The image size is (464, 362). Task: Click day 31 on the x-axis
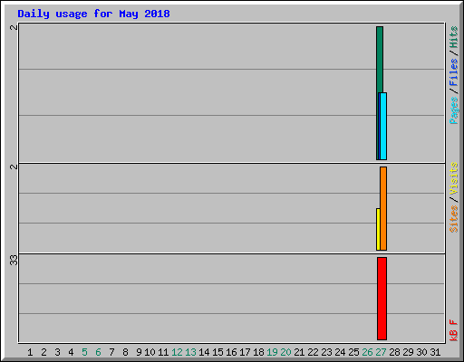[435, 352]
